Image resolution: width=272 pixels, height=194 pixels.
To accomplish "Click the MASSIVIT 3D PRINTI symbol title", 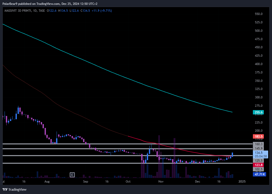I will click(x=18, y=11).
